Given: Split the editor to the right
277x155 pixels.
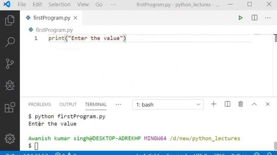Looking at the screenshot, I should coord(254,18).
